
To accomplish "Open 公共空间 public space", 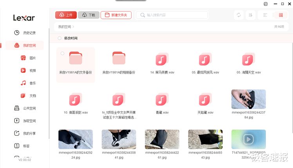I will 25,108.
